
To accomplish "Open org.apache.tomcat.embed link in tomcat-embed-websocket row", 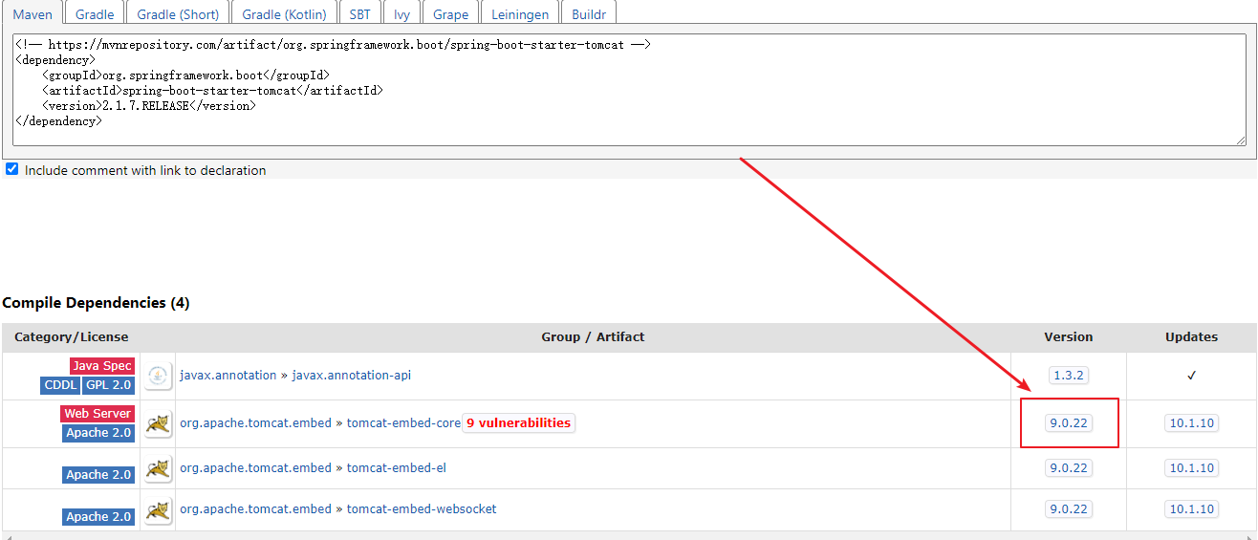I will 255,509.
